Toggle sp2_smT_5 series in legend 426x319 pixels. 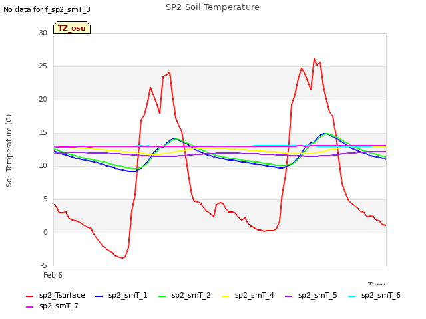311,295
